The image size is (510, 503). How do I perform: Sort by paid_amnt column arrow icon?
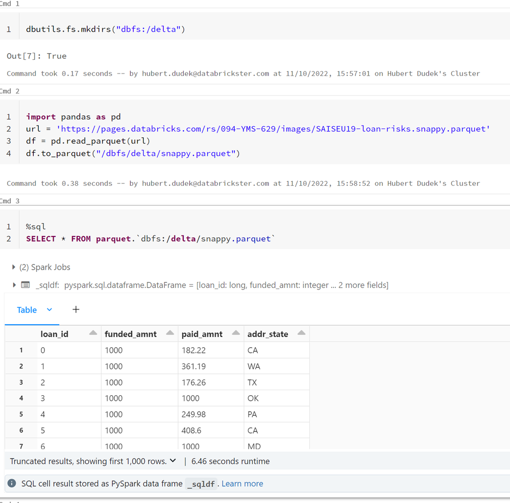[236, 333]
